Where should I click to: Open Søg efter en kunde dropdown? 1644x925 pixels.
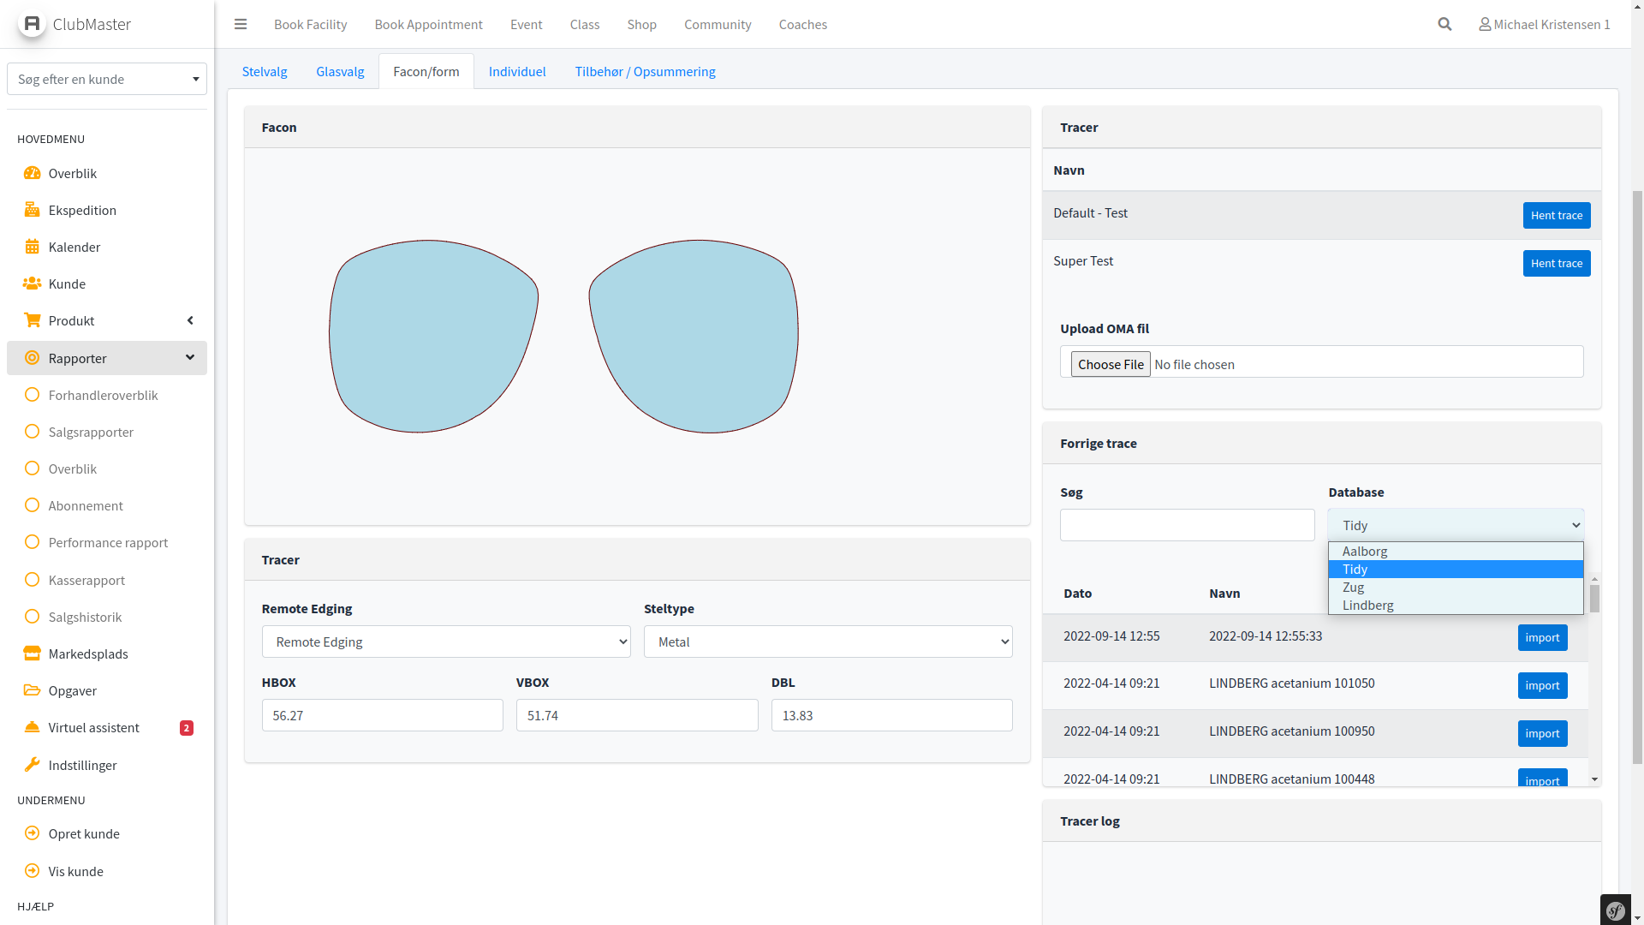[107, 79]
